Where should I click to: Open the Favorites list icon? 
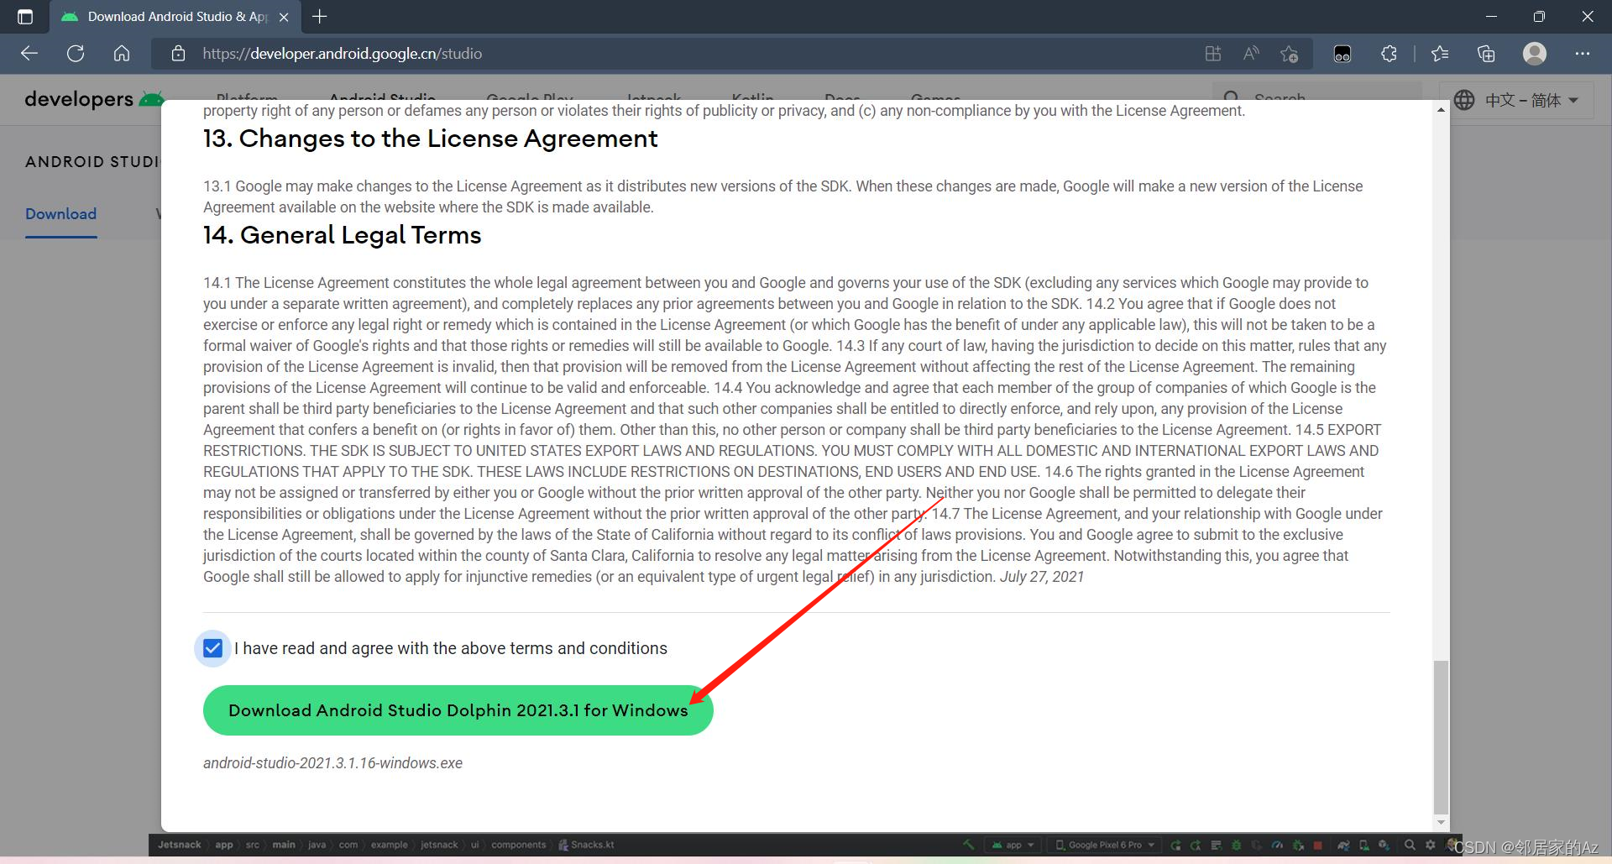click(1440, 54)
